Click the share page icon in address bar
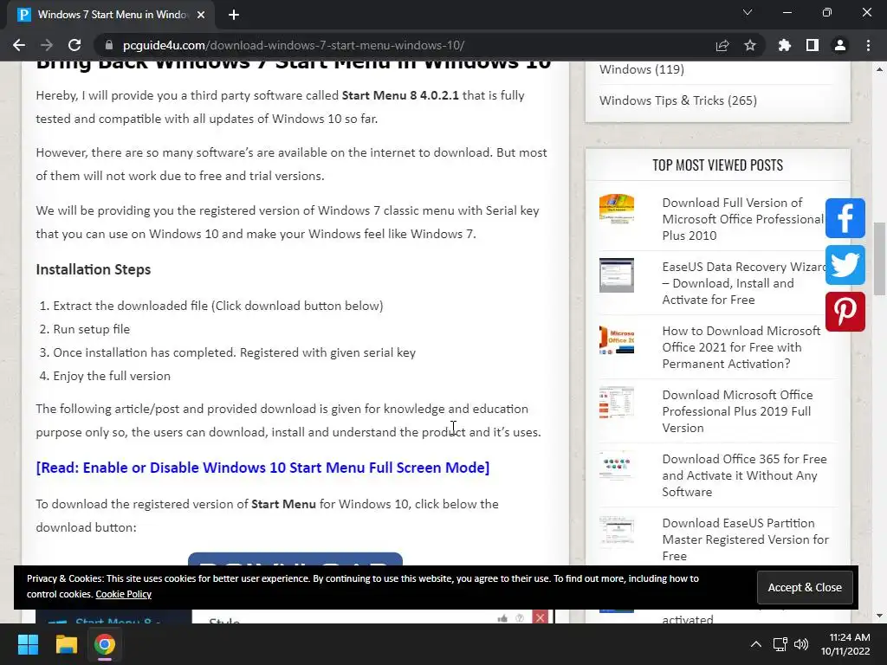 point(722,45)
